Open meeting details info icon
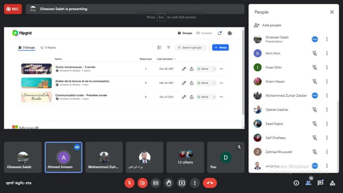This screenshot has width=343, height=193. [x=296, y=183]
